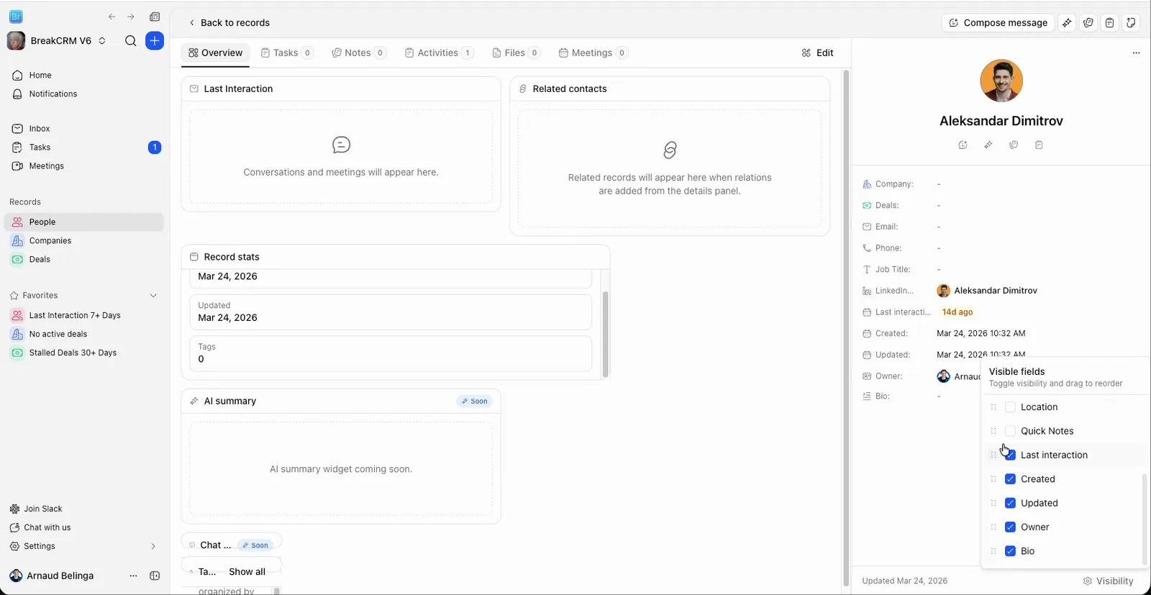Switch to the Notes tab
Image resolution: width=1151 pixels, height=595 pixels.
tap(358, 53)
